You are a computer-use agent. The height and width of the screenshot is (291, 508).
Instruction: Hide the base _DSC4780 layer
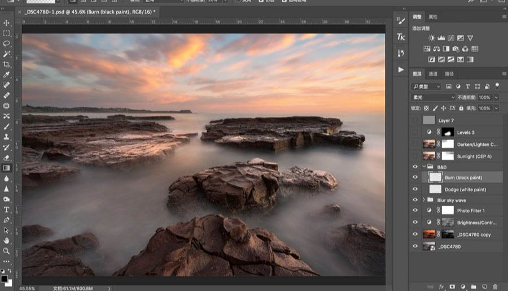point(415,246)
